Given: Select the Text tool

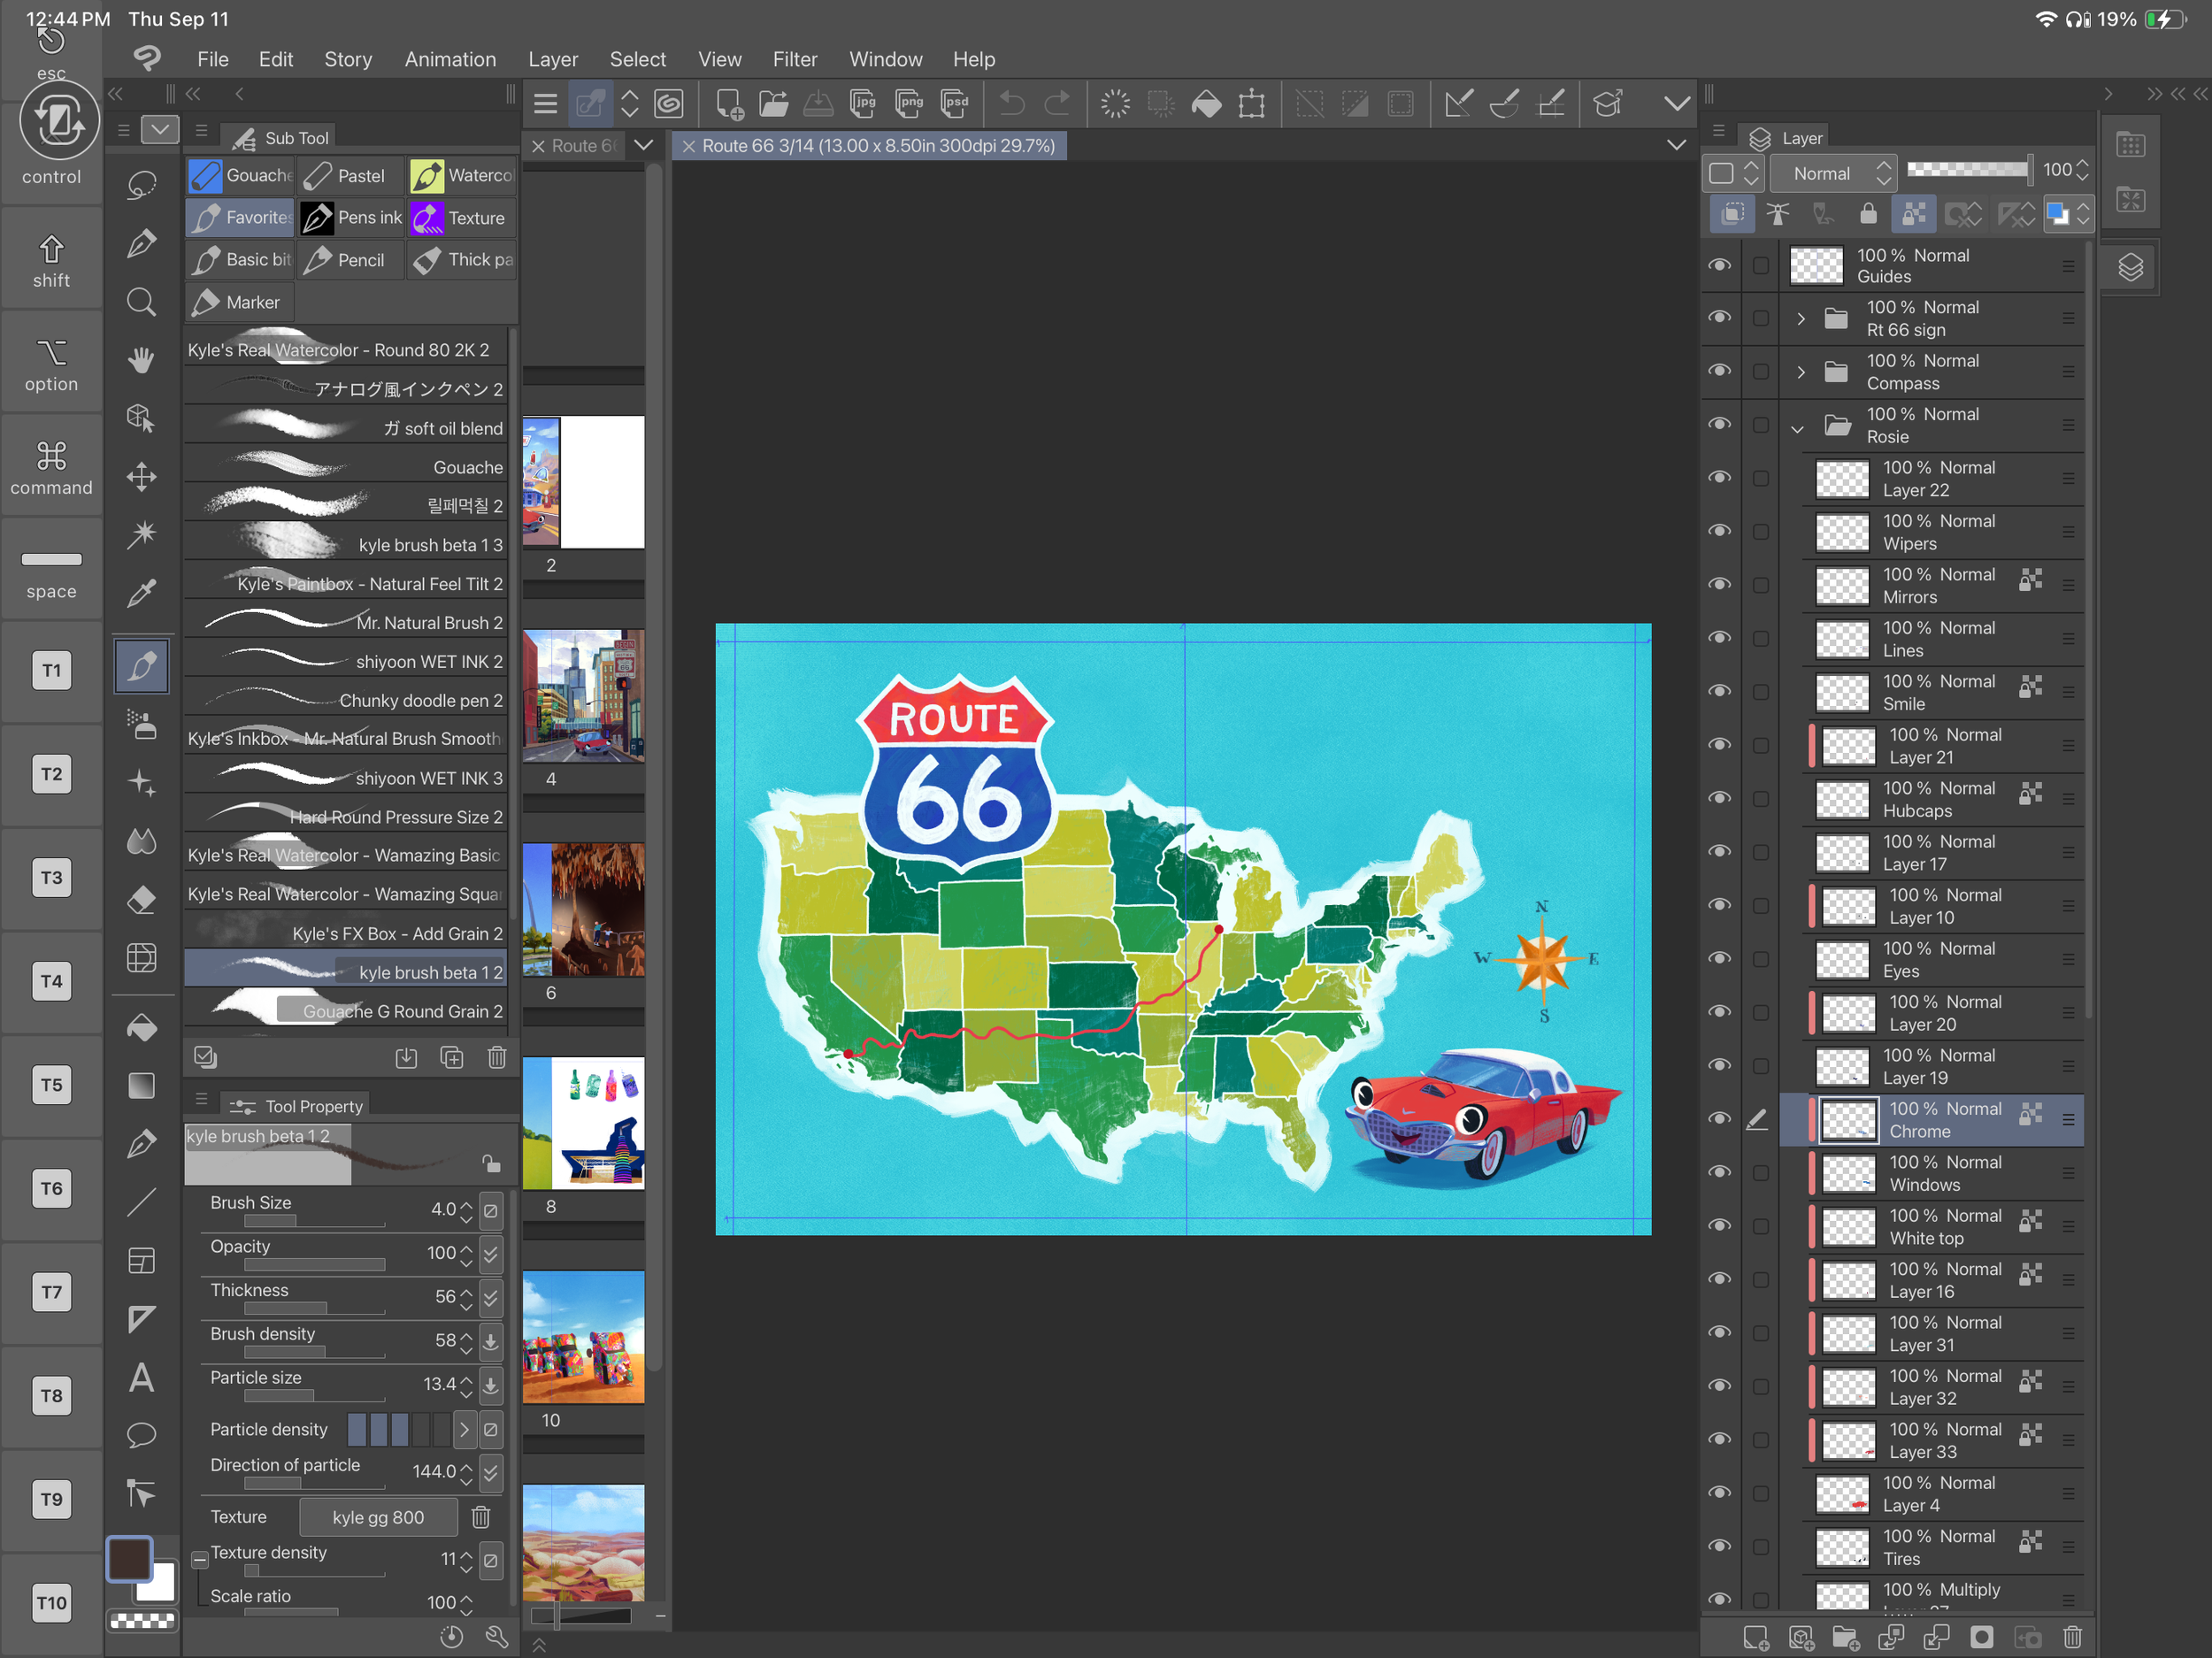Looking at the screenshot, I should [141, 1378].
